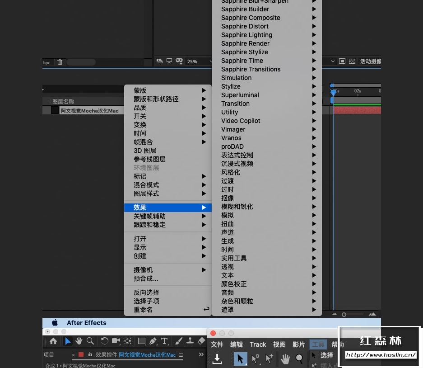This screenshot has height=368, width=423.
Task: Select the proDAD effects category
Action: point(267,146)
